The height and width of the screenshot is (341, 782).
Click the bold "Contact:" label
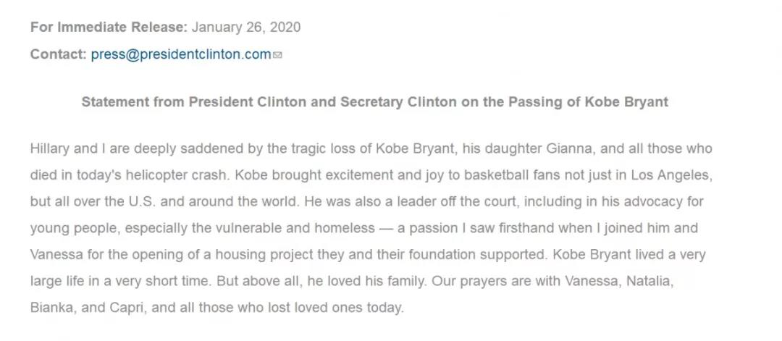pos(58,54)
